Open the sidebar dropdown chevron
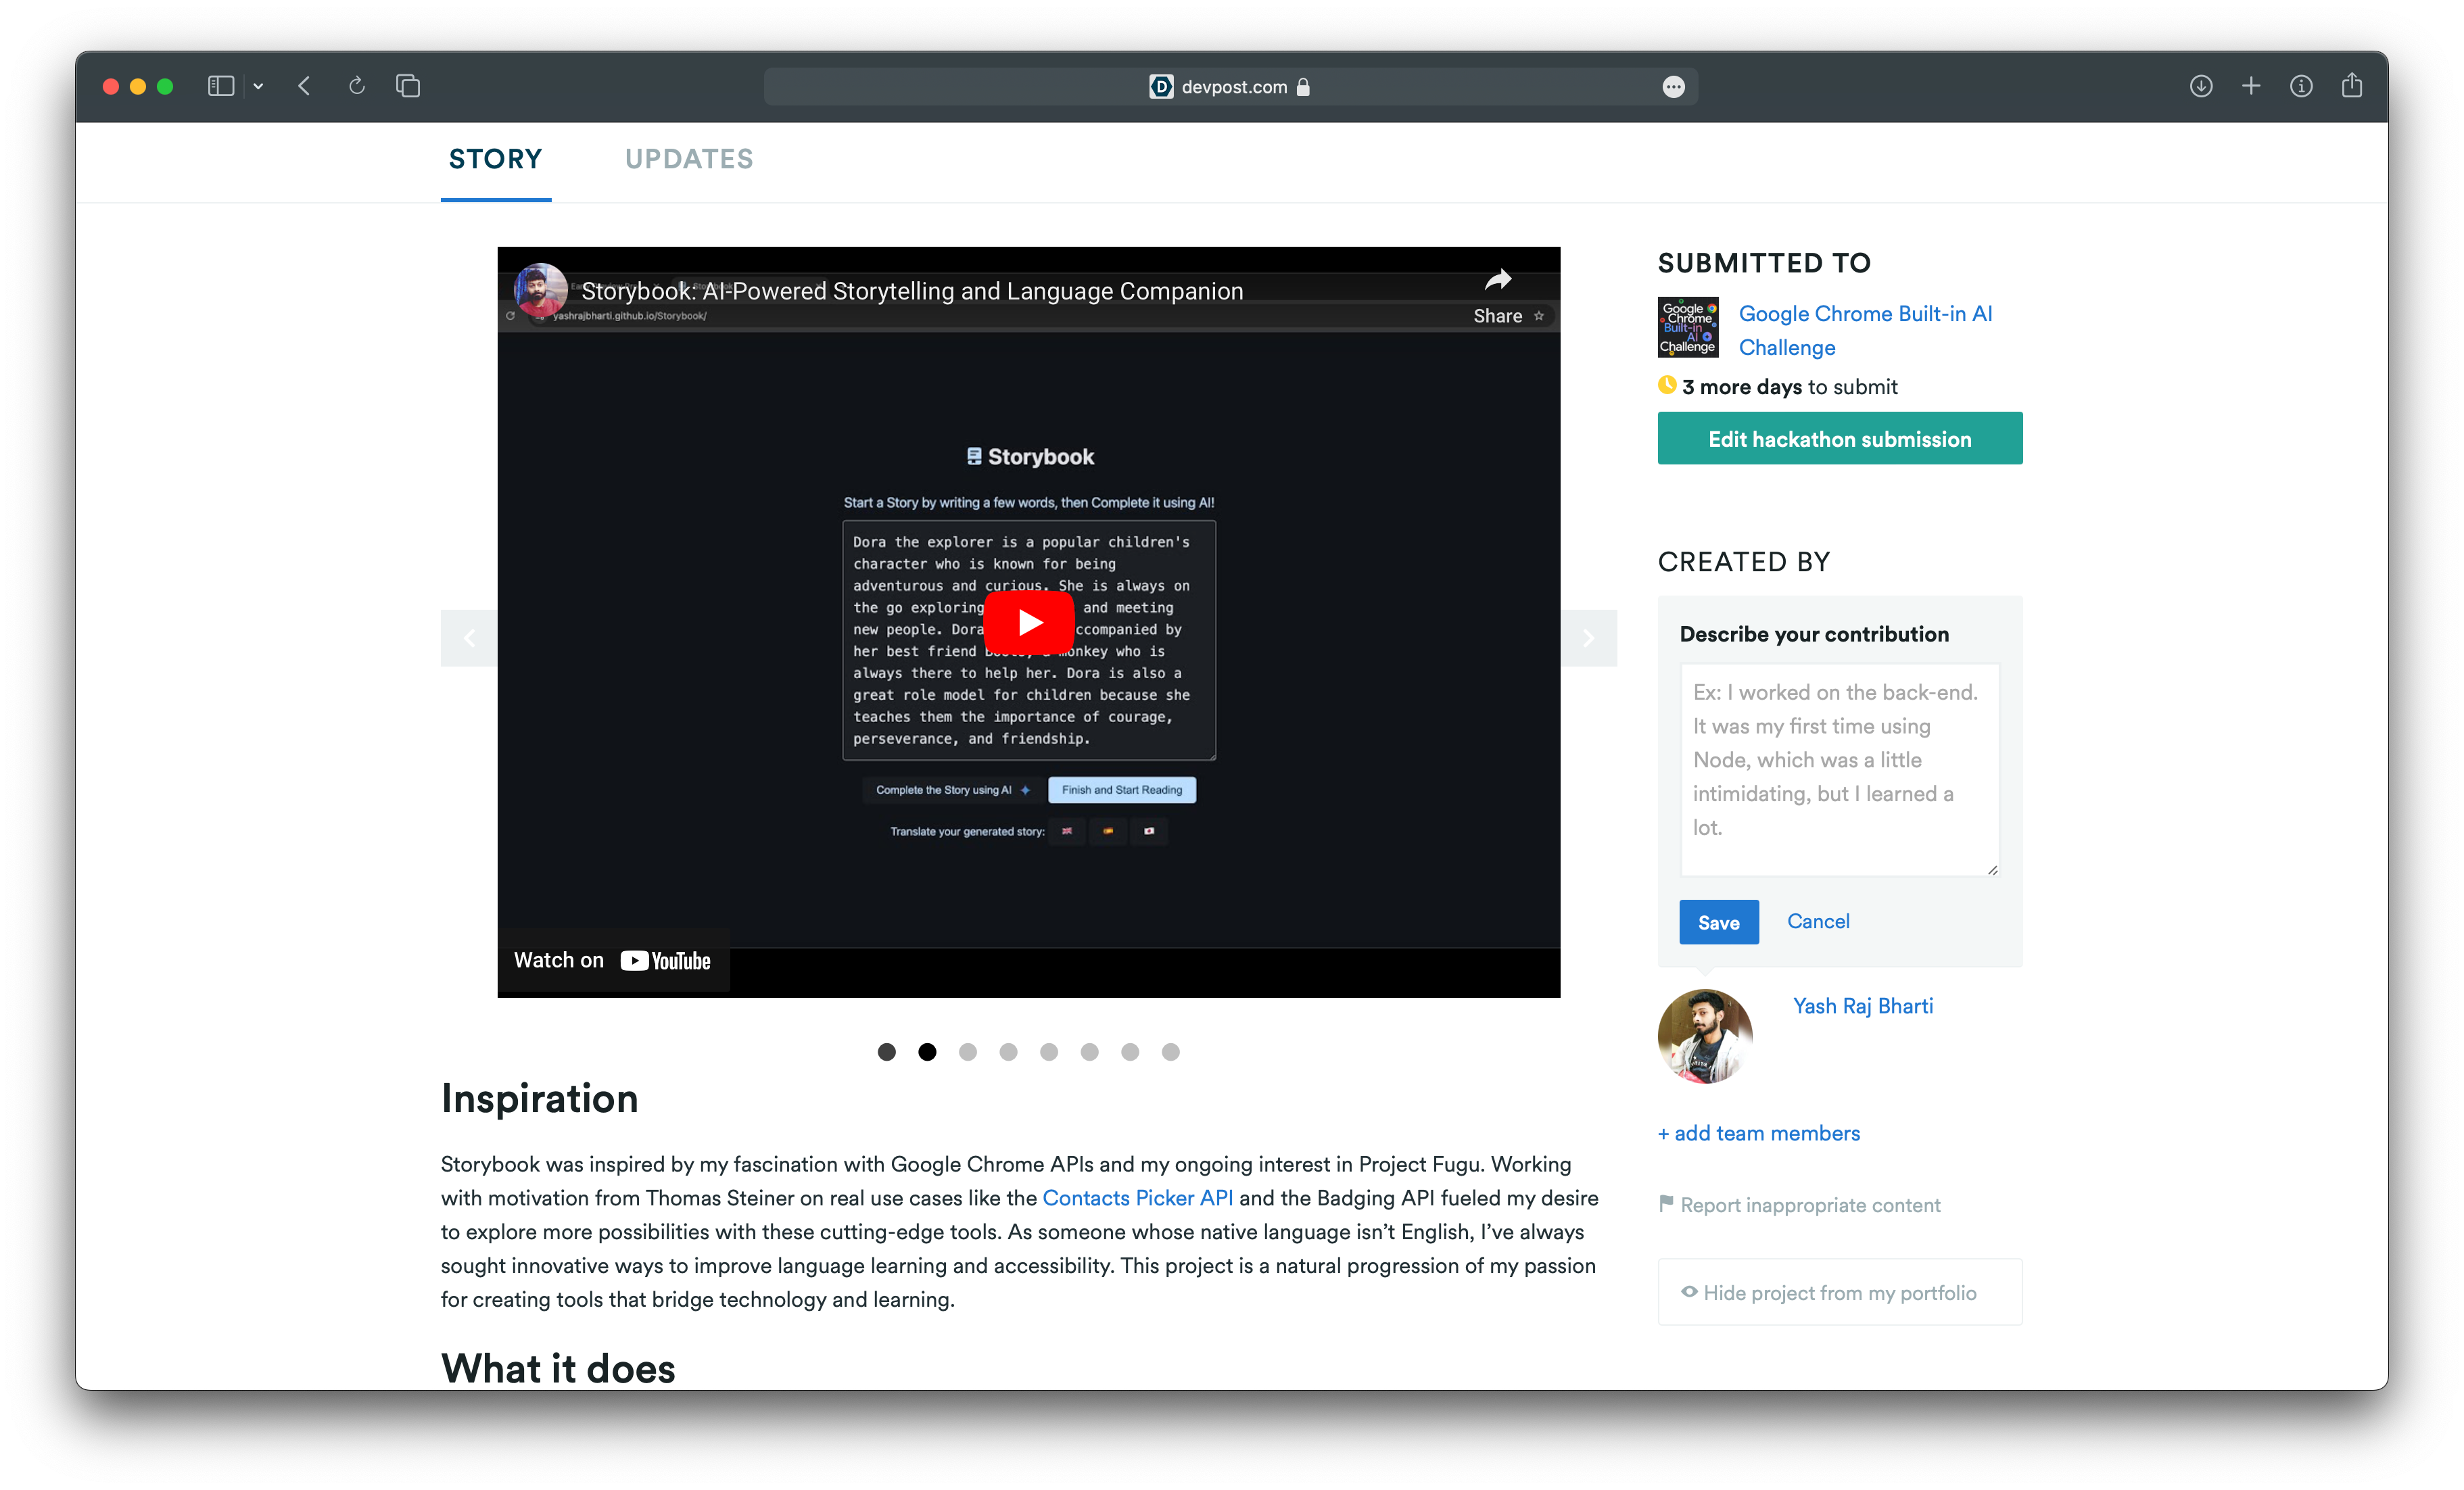Viewport: 2464px width, 1490px height. [x=258, y=86]
